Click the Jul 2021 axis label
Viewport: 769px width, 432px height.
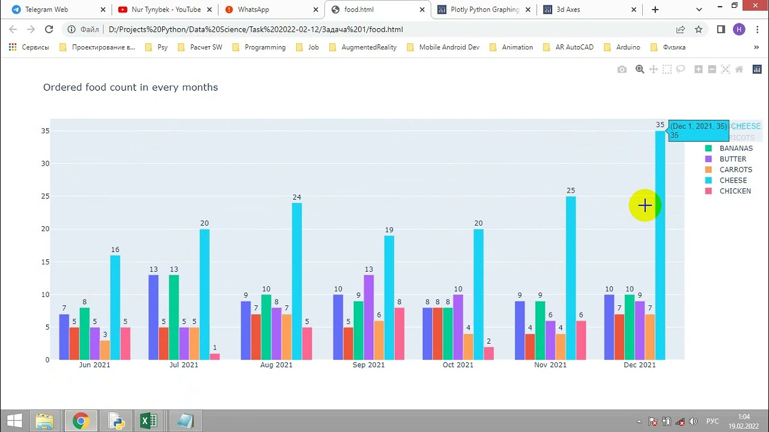pyautogui.click(x=184, y=365)
